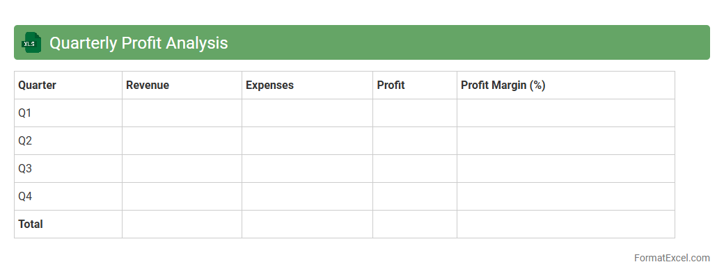Click the Q3 Profit cell
The width and height of the screenshot is (724, 278).
point(415,169)
